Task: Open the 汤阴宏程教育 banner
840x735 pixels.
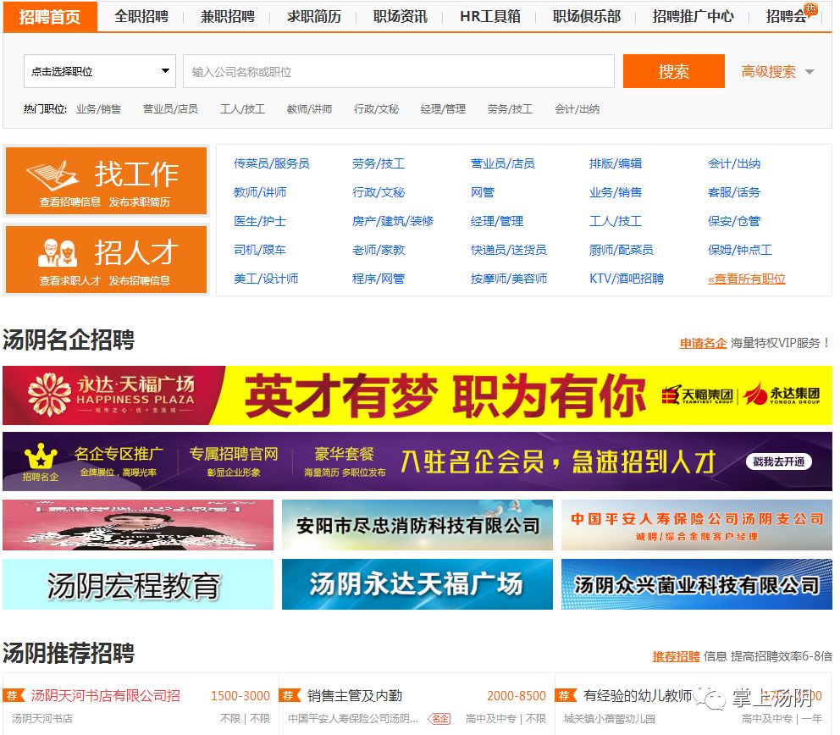Action: [x=138, y=584]
